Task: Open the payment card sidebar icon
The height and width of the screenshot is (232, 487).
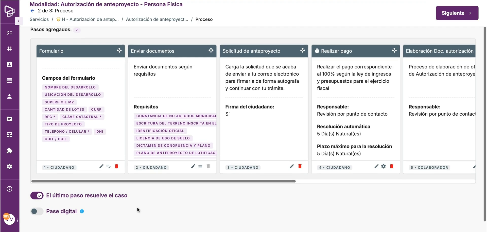Action: (9, 80)
